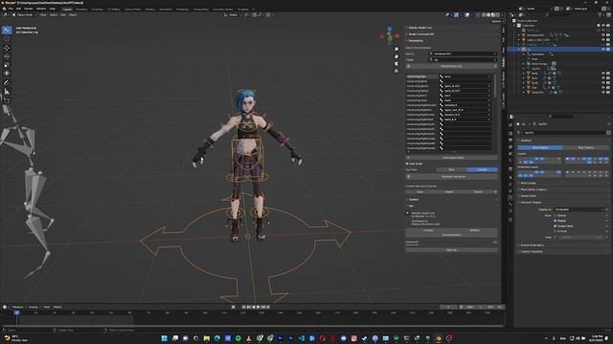Jump to the timeline end frame
Screen dimensions: 613x344
268,308
